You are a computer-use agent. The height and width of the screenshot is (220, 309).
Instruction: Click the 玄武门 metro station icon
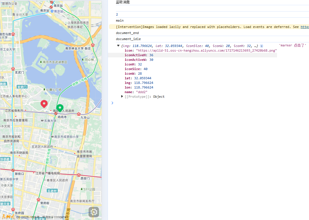(x=13, y=69)
